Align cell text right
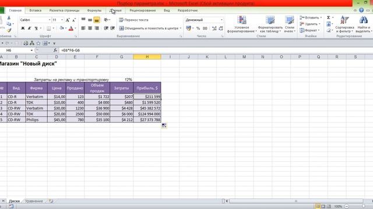373x209 pixels. tap(97, 28)
